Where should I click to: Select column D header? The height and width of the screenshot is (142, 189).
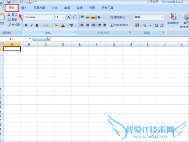[63, 44]
